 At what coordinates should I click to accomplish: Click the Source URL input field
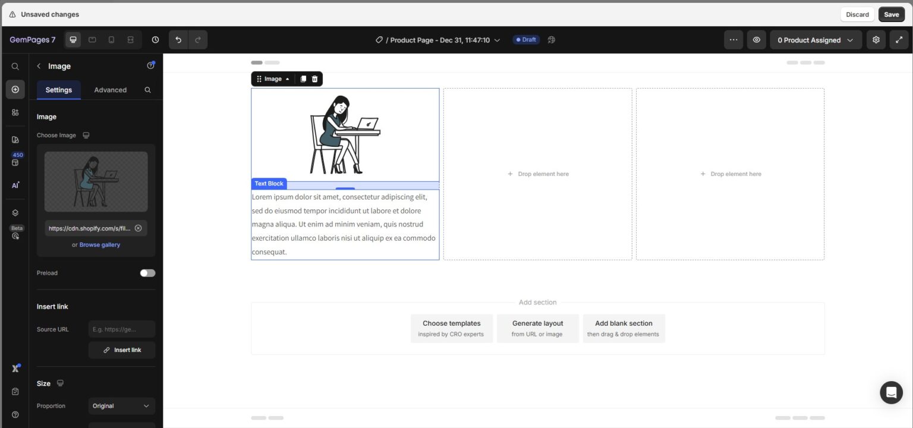121,329
